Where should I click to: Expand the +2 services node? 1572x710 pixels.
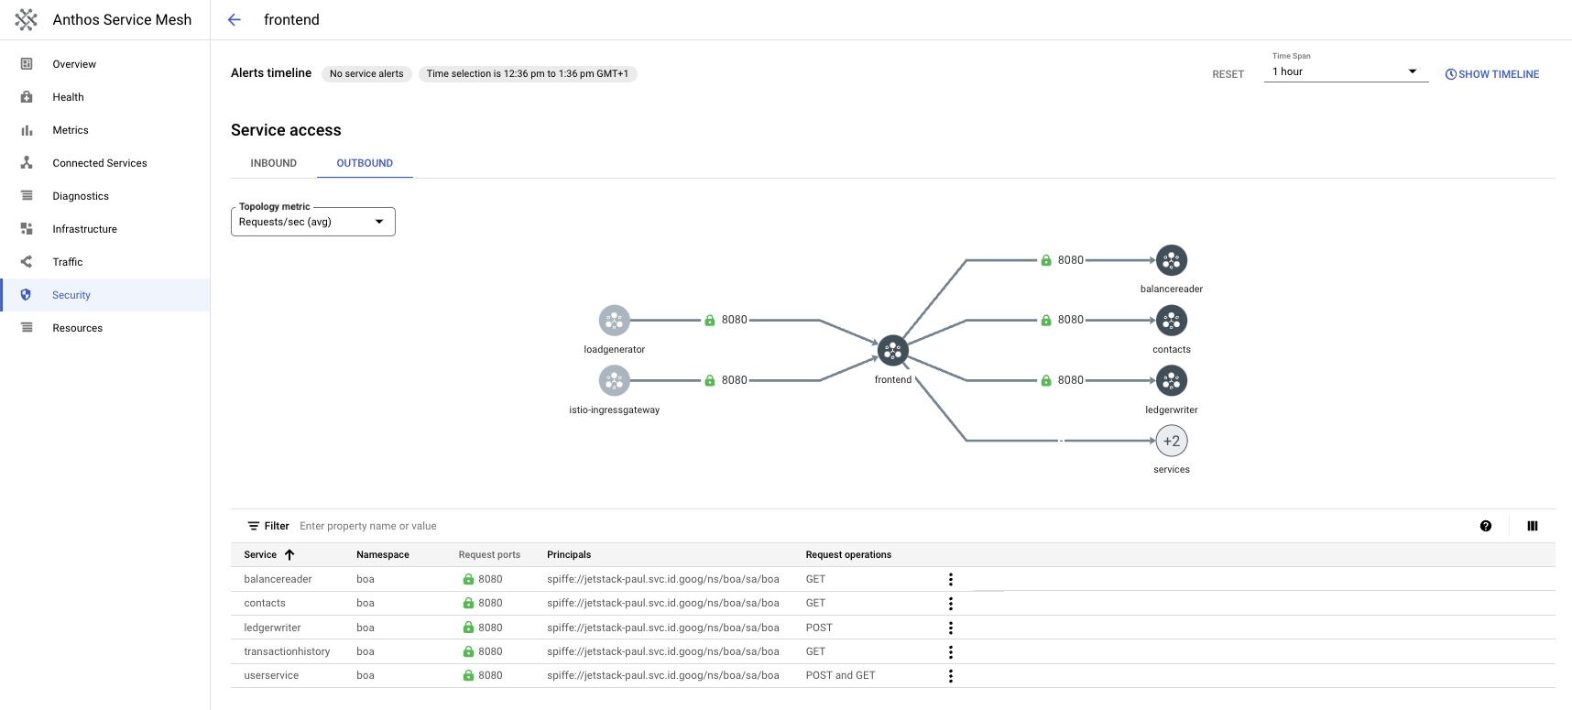coord(1171,441)
